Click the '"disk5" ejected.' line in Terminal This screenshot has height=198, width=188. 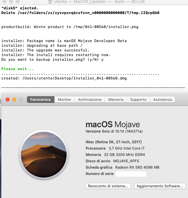point(20,8)
